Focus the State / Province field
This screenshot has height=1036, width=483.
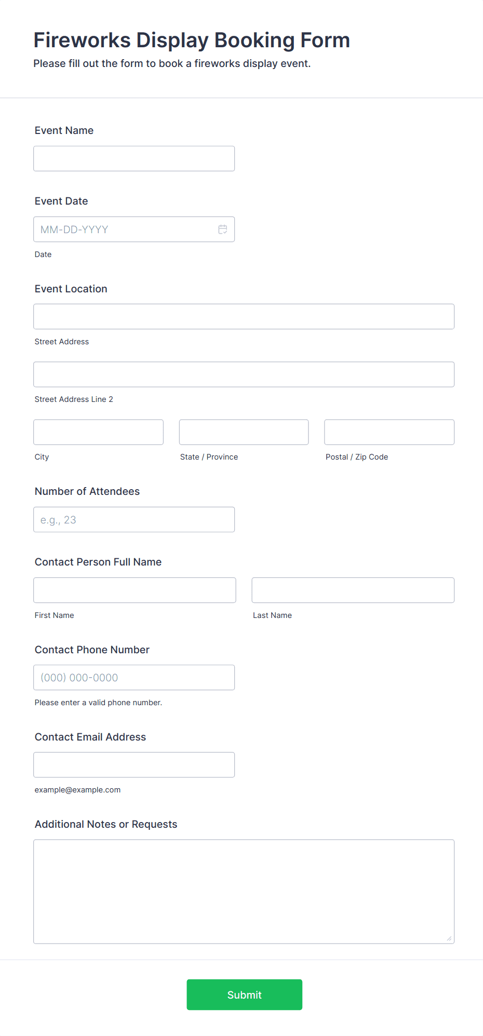[x=244, y=432]
